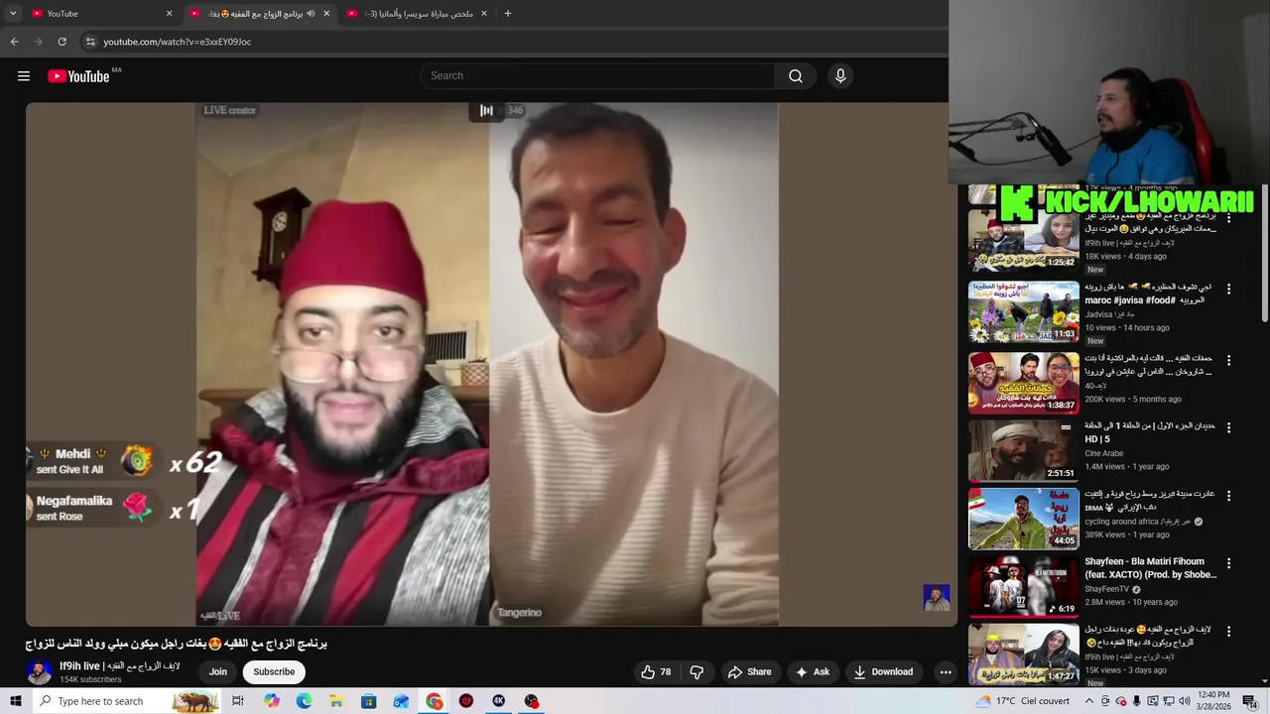The image size is (1270, 714).
Task: Open Task View on the taskbar
Action: [x=238, y=701]
